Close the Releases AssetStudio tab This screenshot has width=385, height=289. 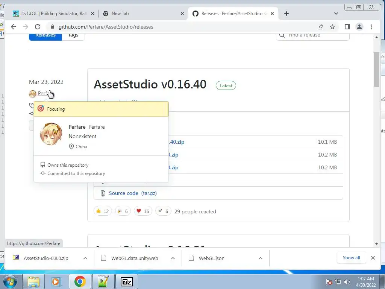pos(272,14)
